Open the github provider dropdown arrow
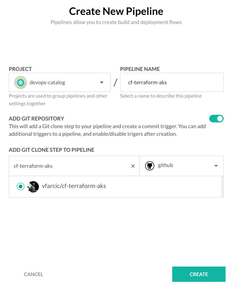229x286 pixels. (216, 166)
